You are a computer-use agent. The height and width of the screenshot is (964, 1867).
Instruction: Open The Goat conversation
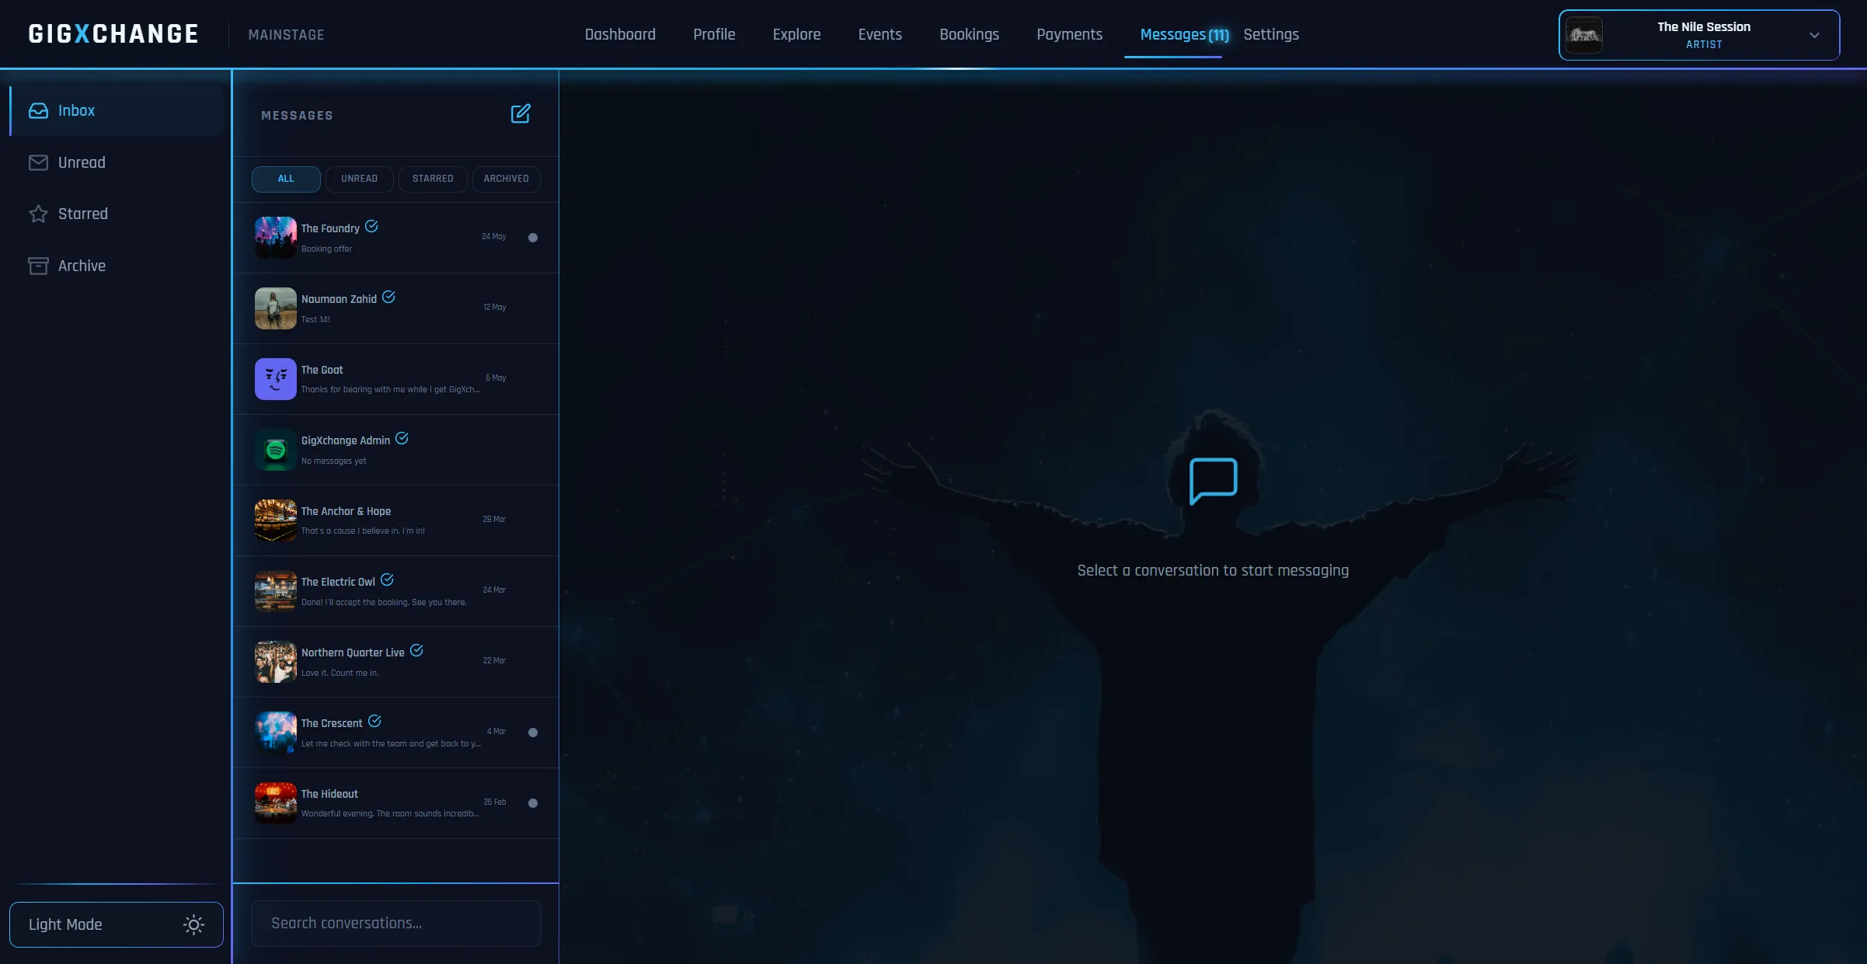[396, 379]
